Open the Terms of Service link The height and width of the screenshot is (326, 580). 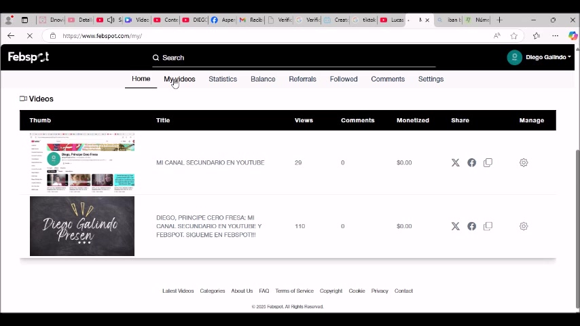[x=295, y=291]
